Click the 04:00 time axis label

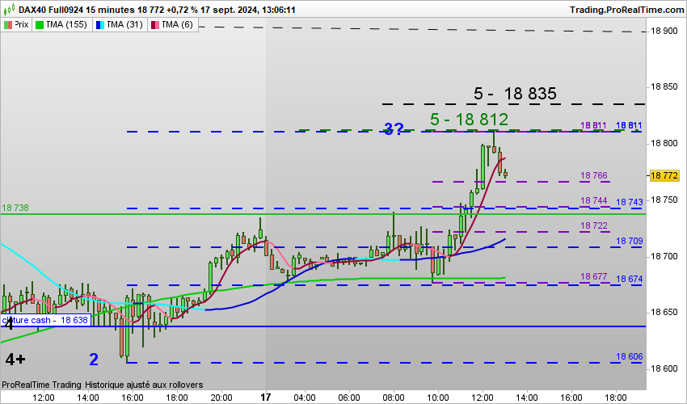coord(305,398)
